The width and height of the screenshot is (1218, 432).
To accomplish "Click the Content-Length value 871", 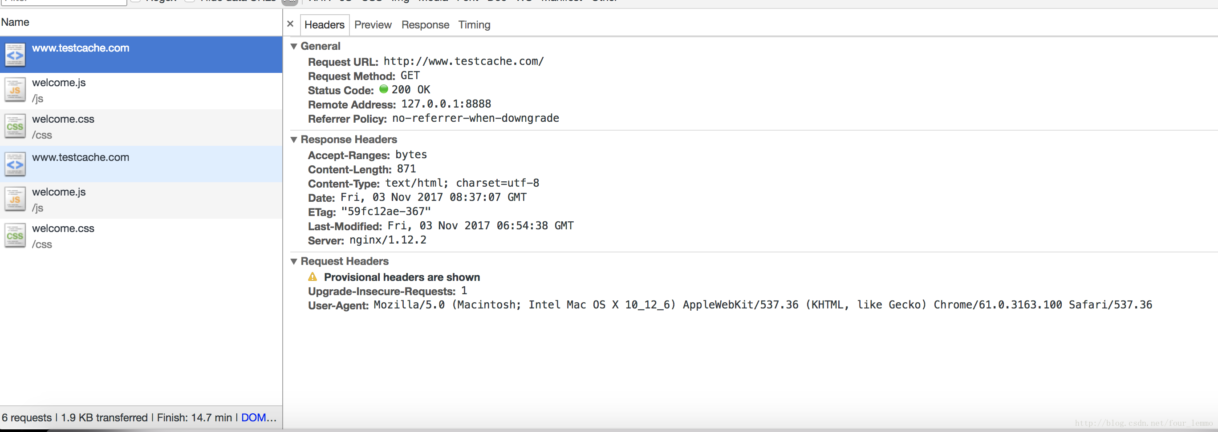I will [x=406, y=169].
